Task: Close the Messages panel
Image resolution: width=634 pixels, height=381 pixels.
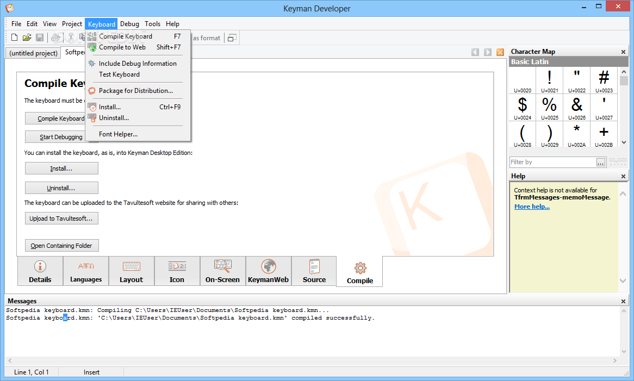Action: point(623,302)
